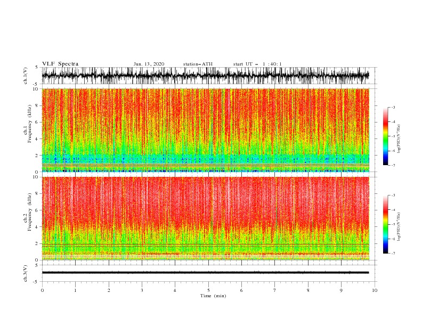Click the time axis end label "10"

(375, 290)
